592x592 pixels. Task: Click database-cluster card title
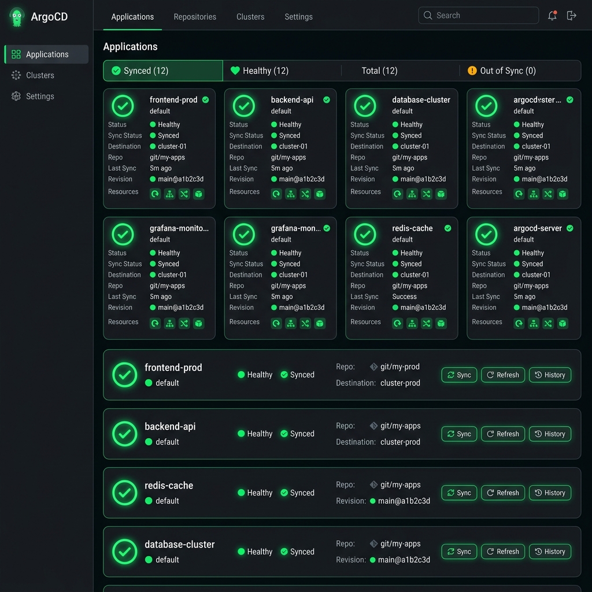coord(421,99)
